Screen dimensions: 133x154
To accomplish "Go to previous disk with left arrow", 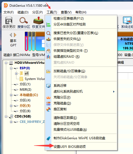I will tap(11, 35).
